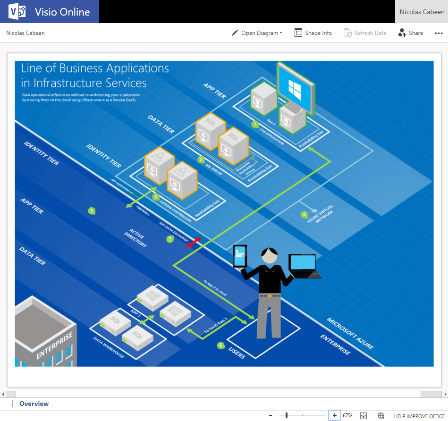Viewport: 448px width, 421px height.
Task: Click the Fit page to view icon
Action: pyautogui.click(x=363, y=415)
